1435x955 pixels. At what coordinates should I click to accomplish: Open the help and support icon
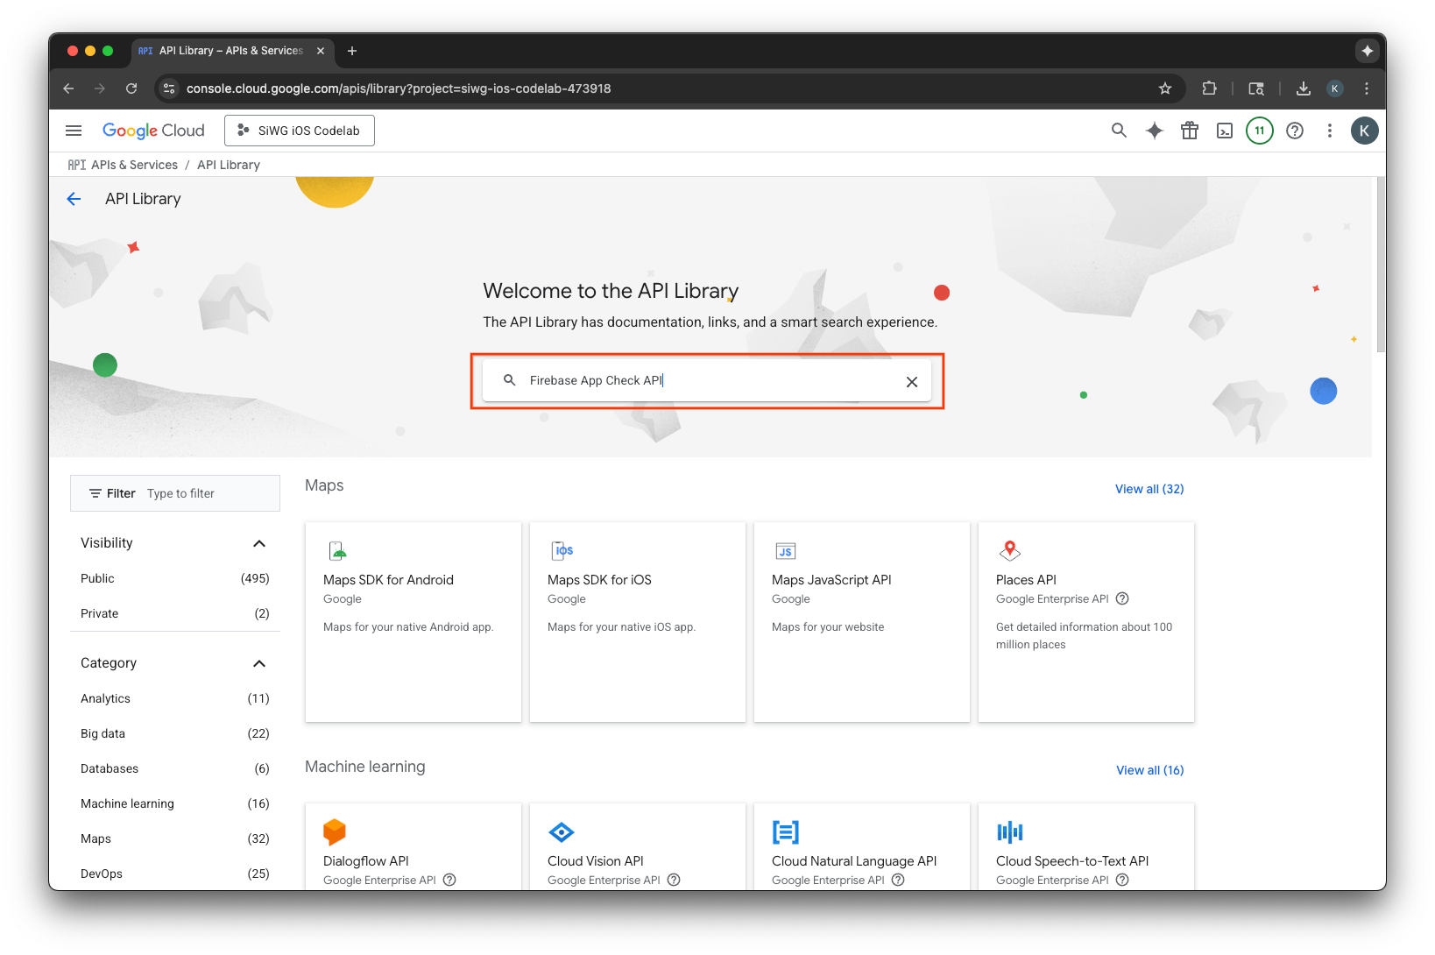1295,130
